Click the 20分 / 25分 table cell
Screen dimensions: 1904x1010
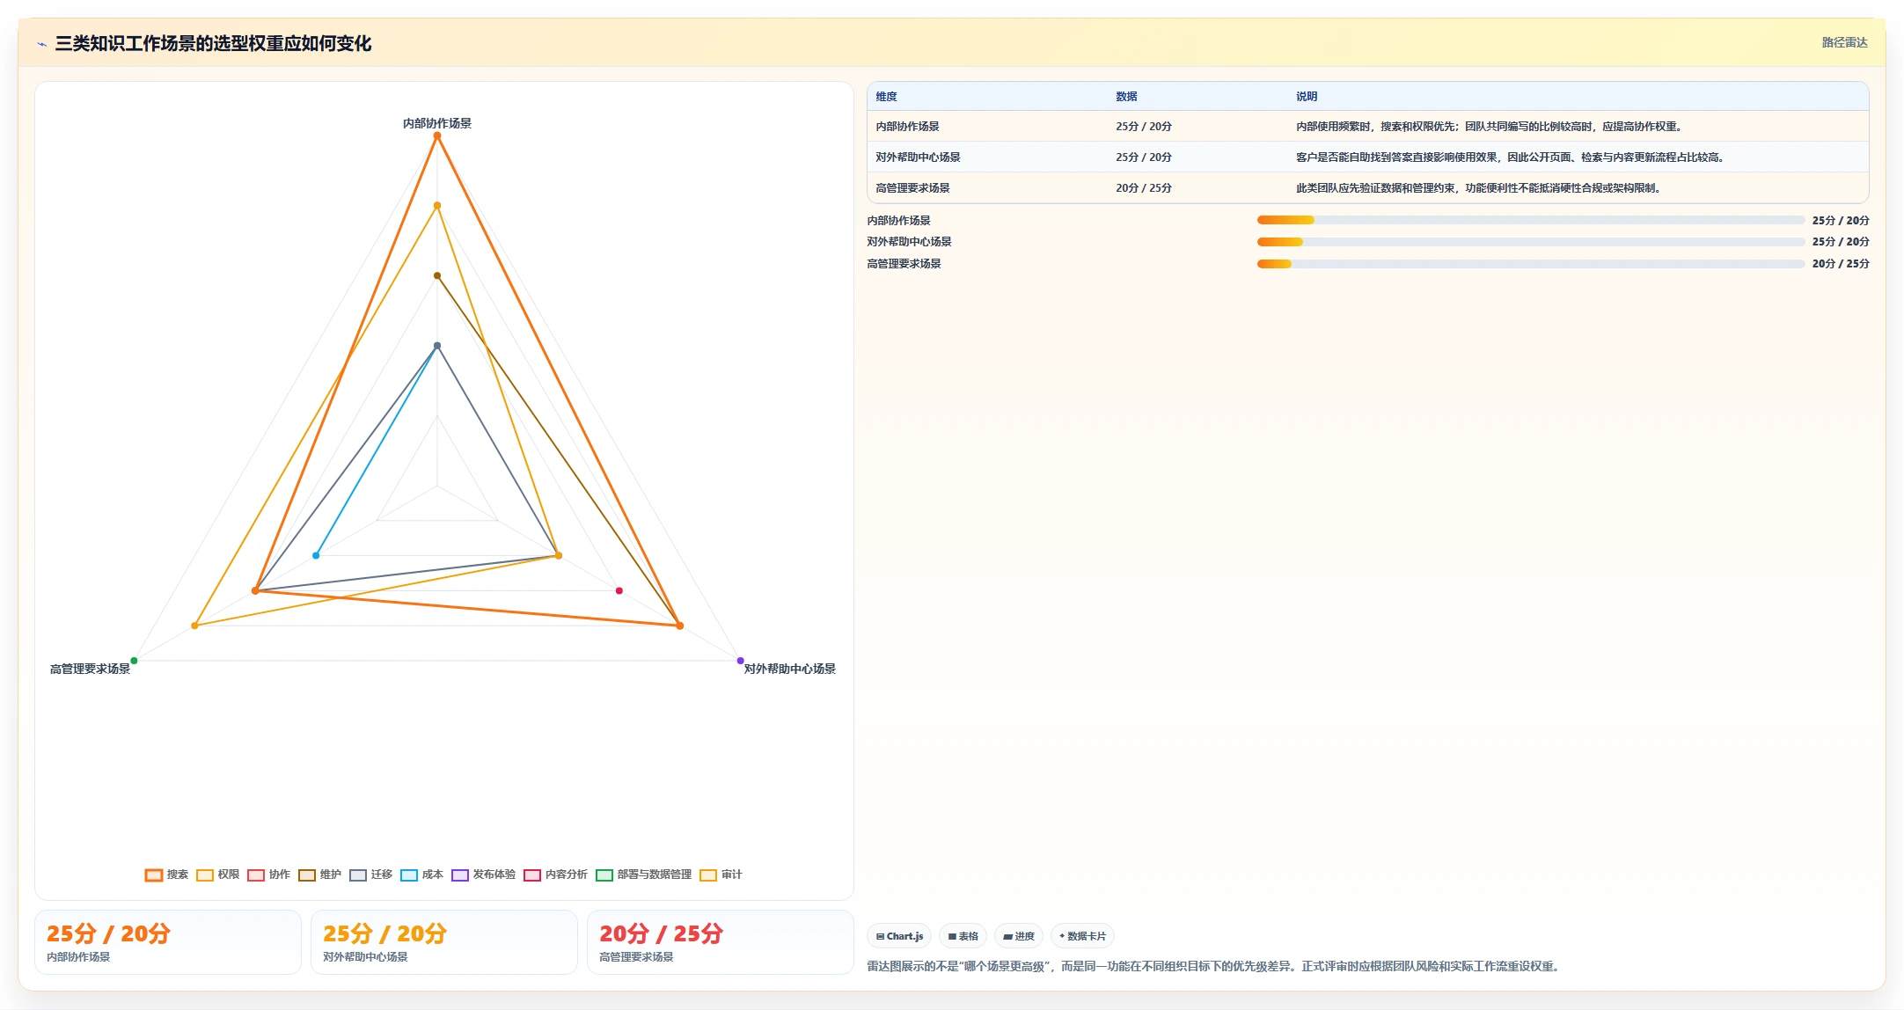(1144, 188)
